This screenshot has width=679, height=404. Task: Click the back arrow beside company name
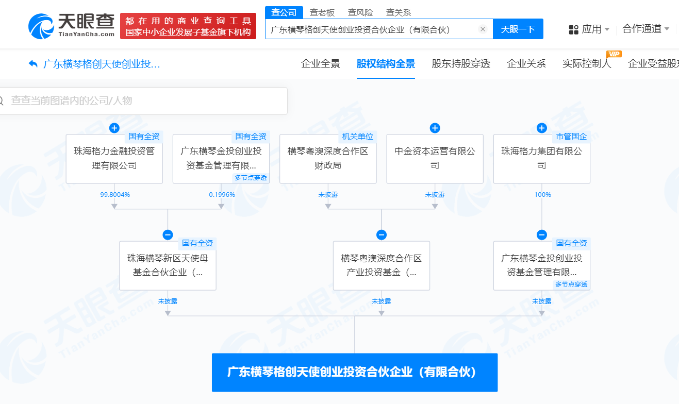(x=33, y=64)
